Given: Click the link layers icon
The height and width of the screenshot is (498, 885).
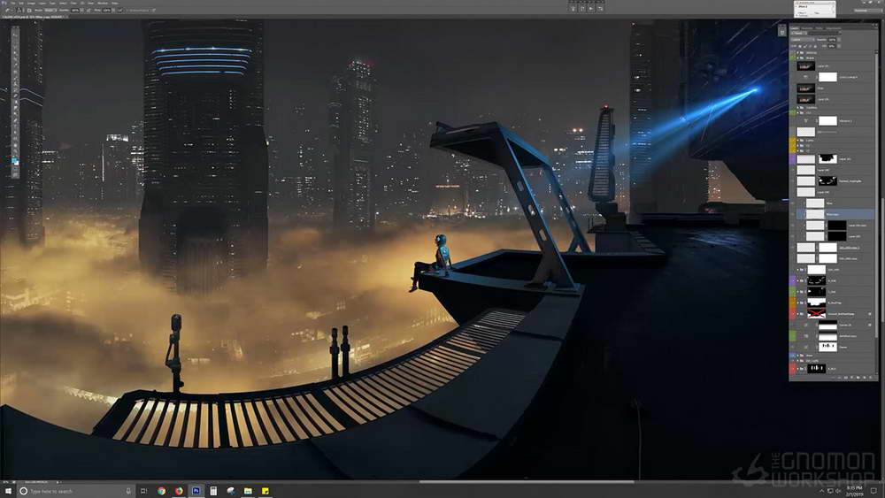Looking at the screenshot, I should (833, 378).
